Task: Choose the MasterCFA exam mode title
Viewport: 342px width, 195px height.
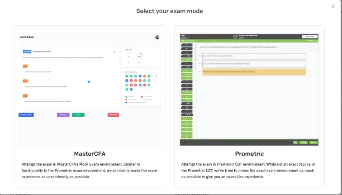Action: tap(90, 154)
